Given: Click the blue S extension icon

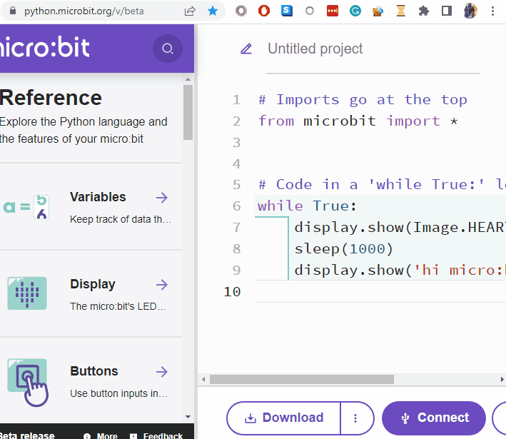Looking at the screenshot, I should point(287,11).
